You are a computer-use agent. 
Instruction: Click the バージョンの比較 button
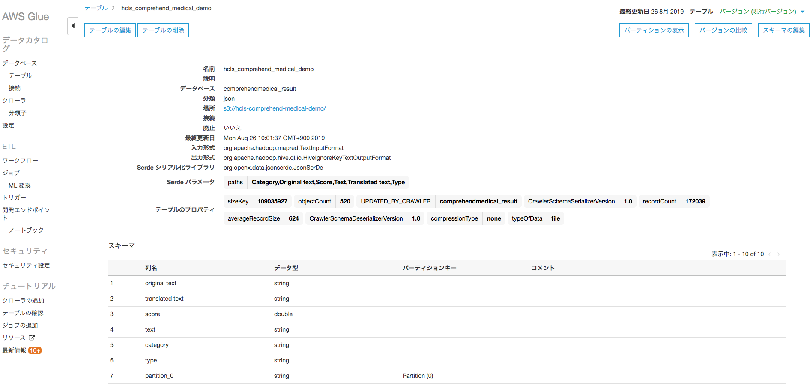click(x=723, y=30)
